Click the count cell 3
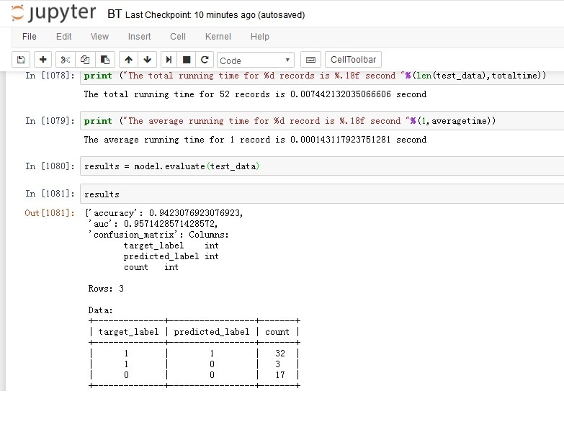 (x=277, y=364)
